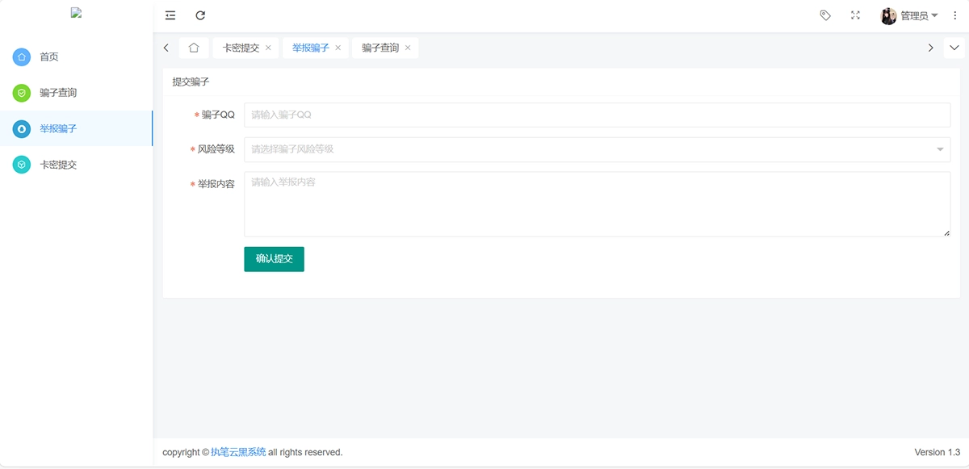The height and width of the screenshot is (469, 969).
Task: Close the 骗子查询 tab
Action: (x=408, y=48)
